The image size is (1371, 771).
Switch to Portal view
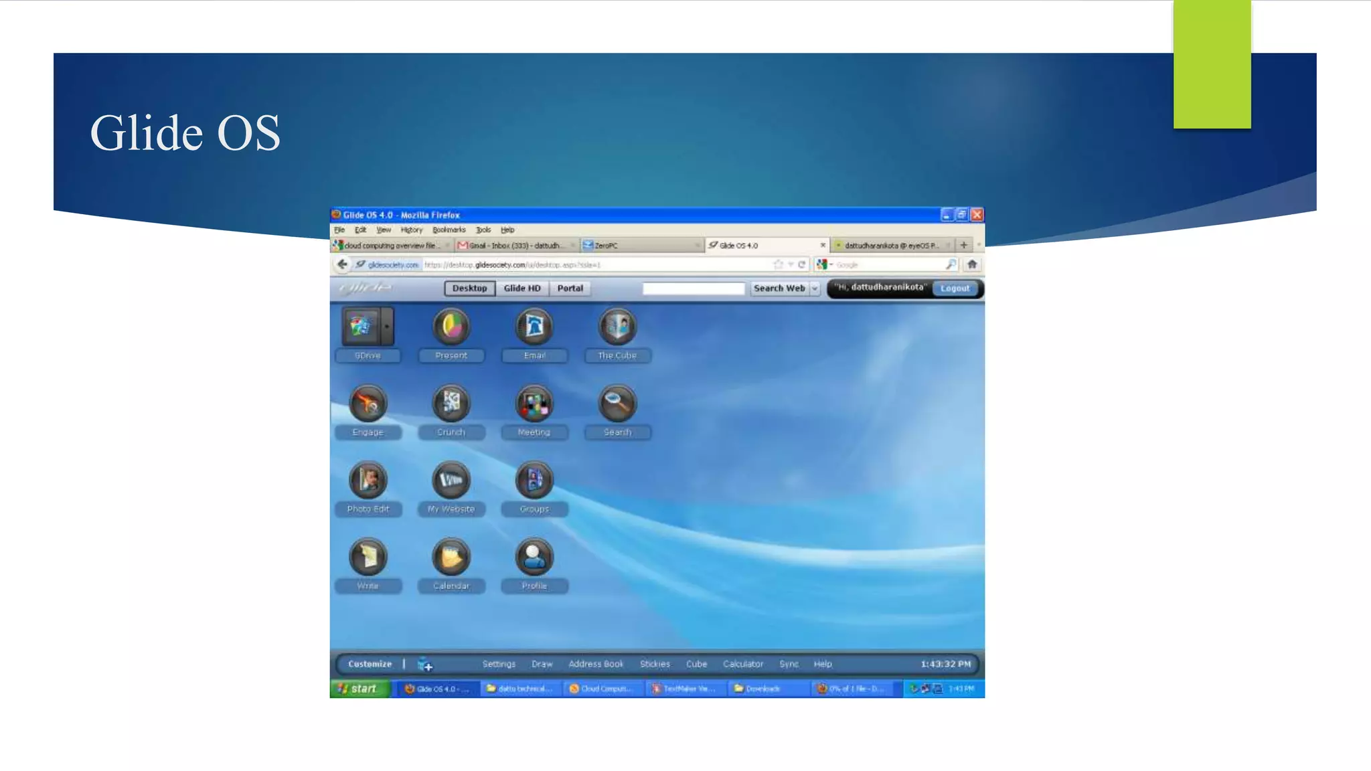click(570, 288)
